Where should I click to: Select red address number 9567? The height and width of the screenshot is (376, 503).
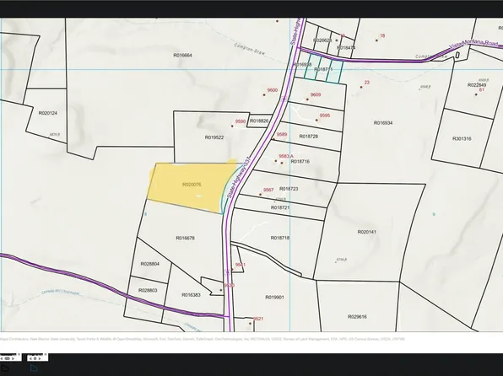pos(268,190)
